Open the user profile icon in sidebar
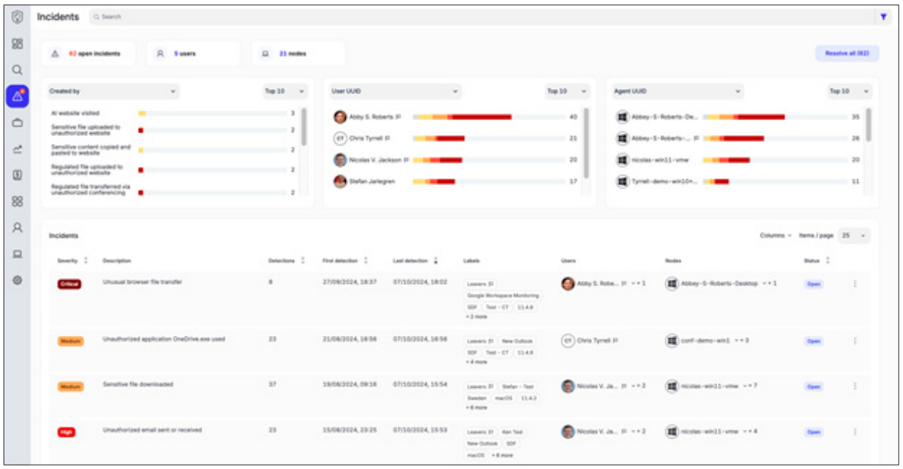Image resolution: width=903 pixels, height=469 pixels. pyautogui.click(x=17, y=228)
